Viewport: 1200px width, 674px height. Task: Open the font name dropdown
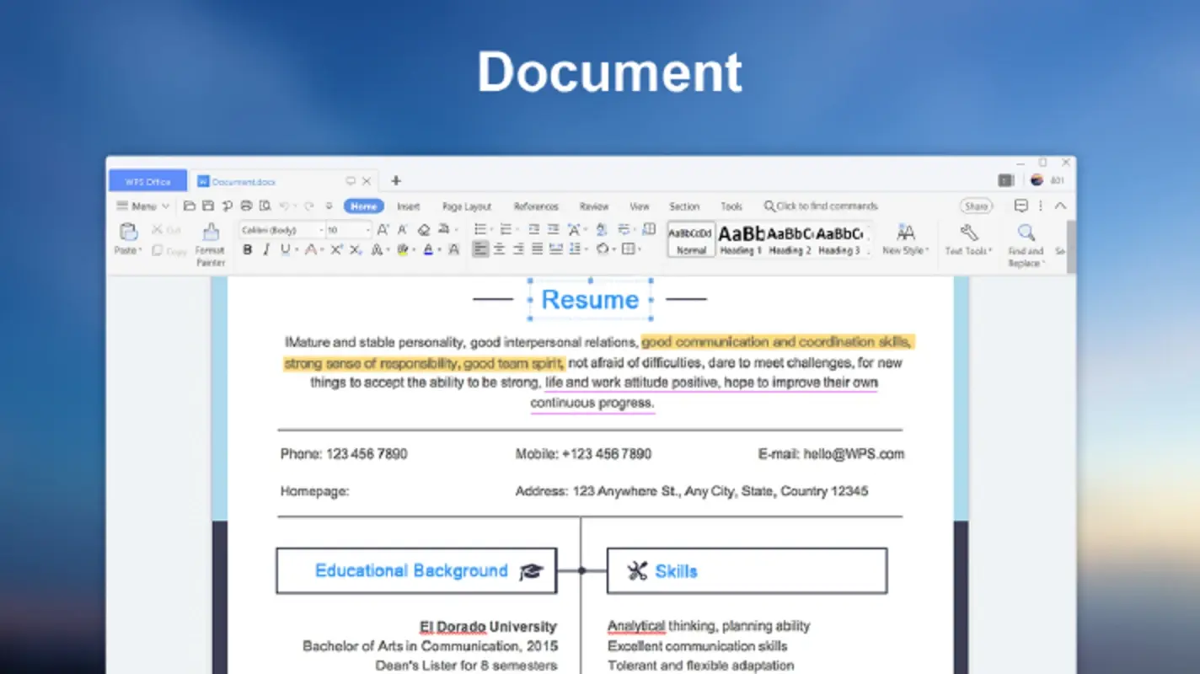[x=320, y=229]
